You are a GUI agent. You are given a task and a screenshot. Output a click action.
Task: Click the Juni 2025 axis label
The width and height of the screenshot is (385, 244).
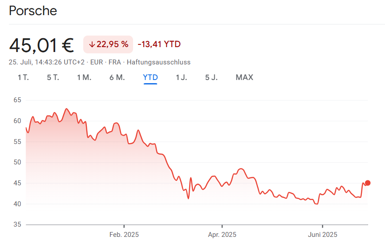pos(322,235)
